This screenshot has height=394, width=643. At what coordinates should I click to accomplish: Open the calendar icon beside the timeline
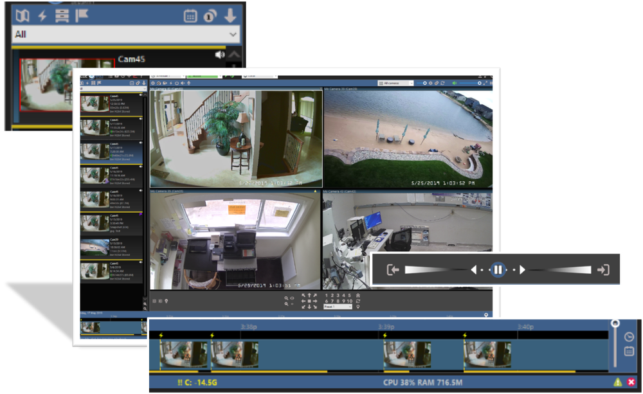point(629,352)
